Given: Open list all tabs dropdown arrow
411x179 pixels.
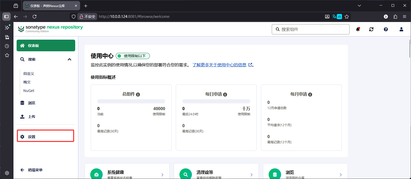Looking at the screenshot, I should click(x=359, y=6).
